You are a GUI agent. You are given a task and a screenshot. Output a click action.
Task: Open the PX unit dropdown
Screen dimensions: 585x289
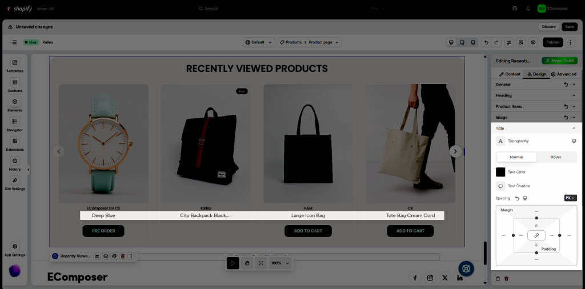[x=570, y=198]
